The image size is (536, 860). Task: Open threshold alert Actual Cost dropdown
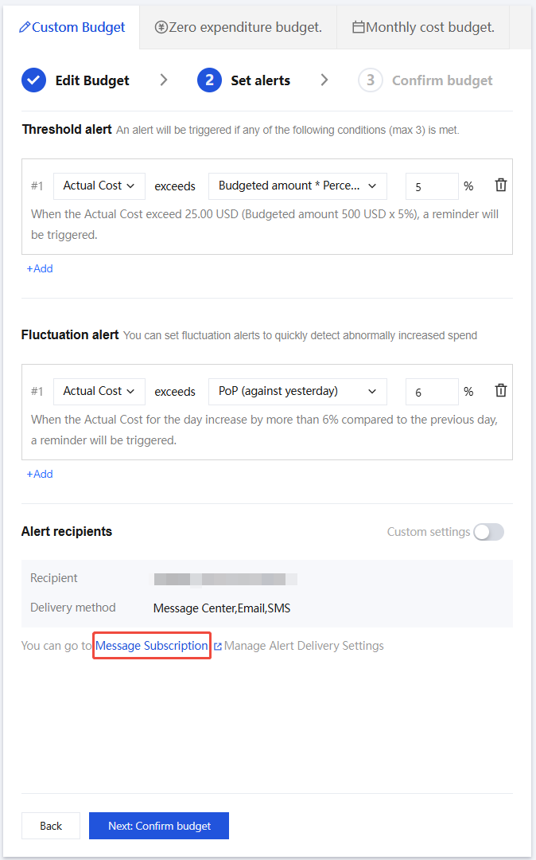click(x=99, y=186)
